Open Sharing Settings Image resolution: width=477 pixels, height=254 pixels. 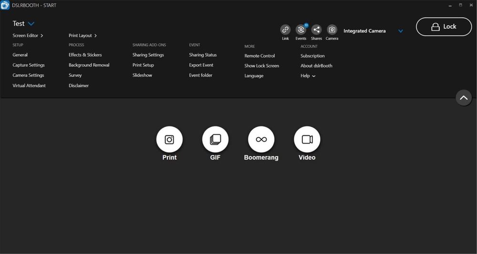coord(148,55)
